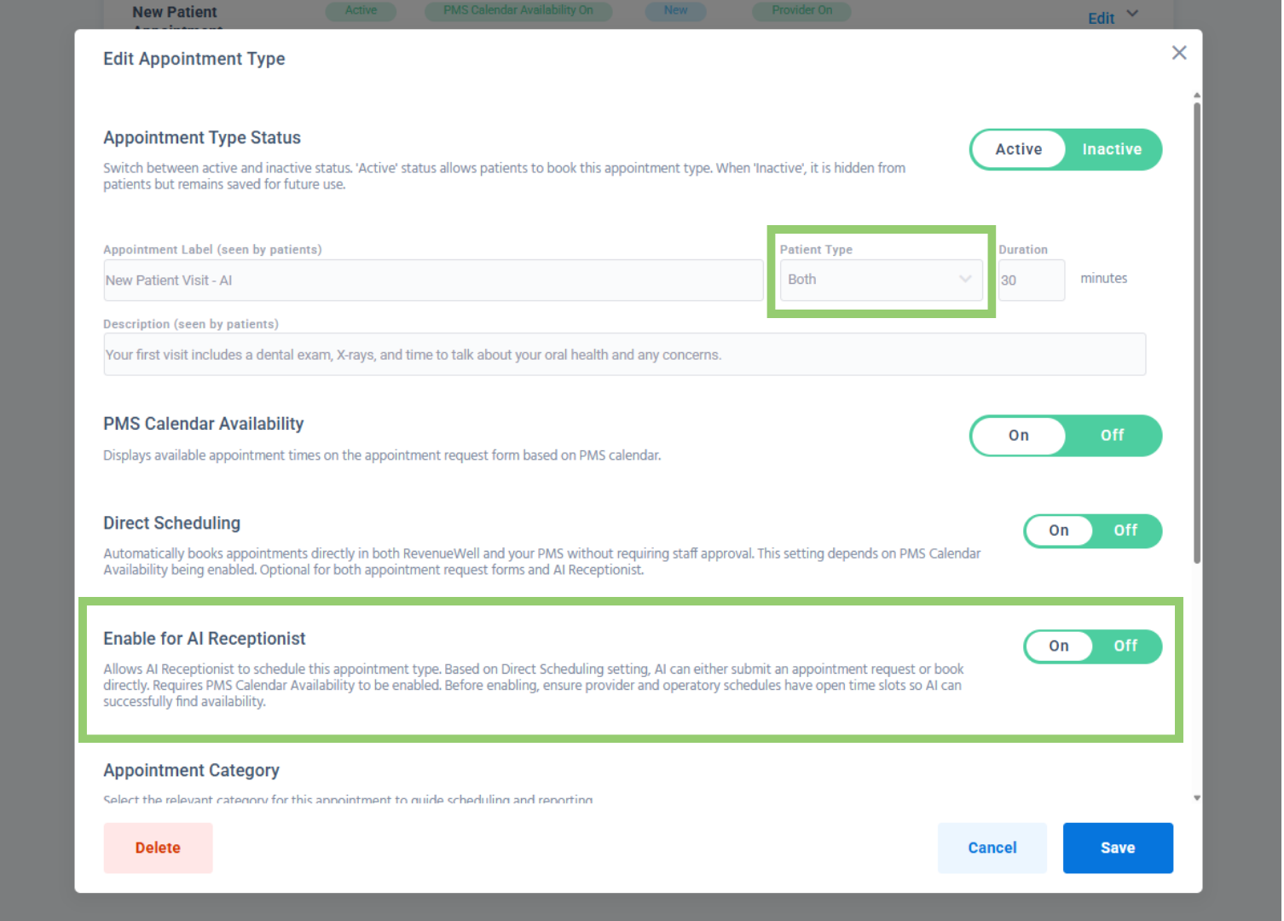The image size is (1284, 921).
Task: Click the Description text field
Action: 623,355
